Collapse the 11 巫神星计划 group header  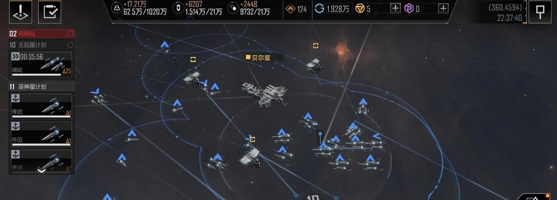[41, 86]
